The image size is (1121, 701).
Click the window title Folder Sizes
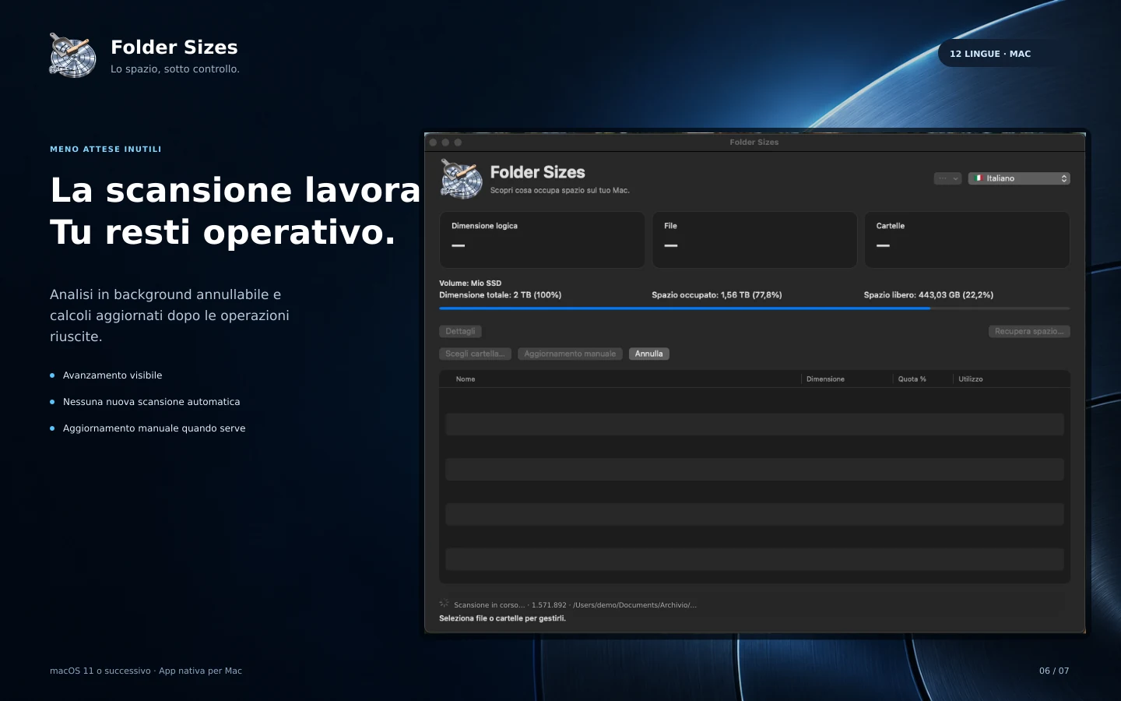(754, 143)
